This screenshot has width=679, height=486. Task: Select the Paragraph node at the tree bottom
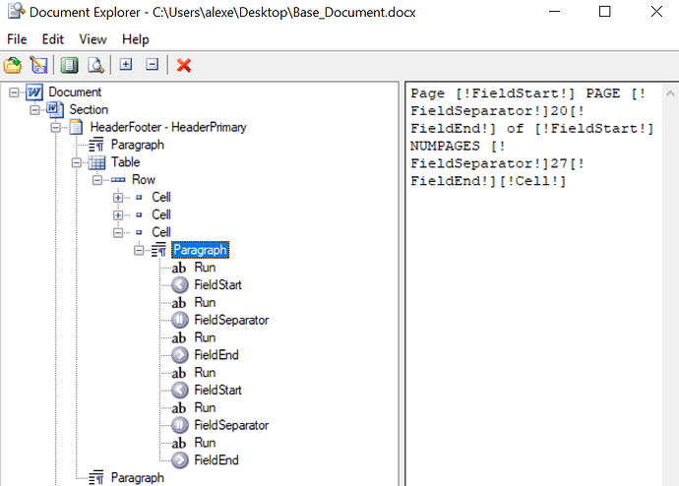coord(137,478)
